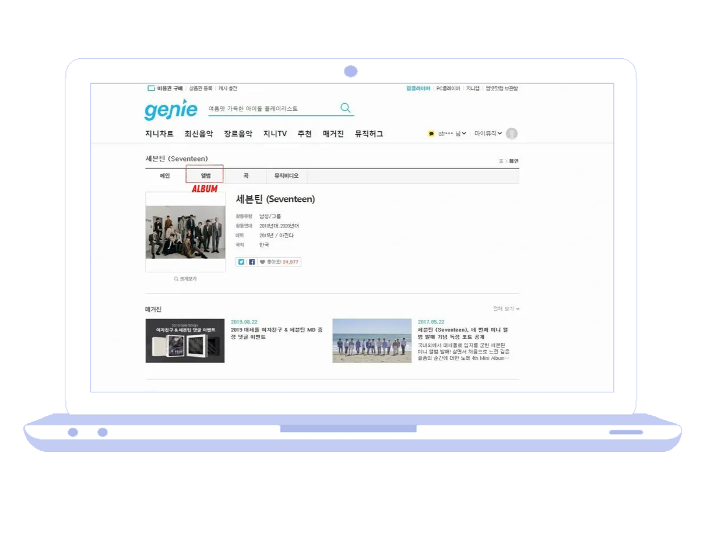Select 장르음악 in the navigation
Screen dimensions: 707x547
pyautogui.click(x=238, y=134)
